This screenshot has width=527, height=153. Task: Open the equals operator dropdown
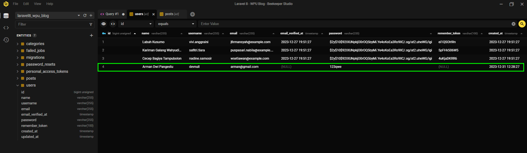click(x=176, y=24)
